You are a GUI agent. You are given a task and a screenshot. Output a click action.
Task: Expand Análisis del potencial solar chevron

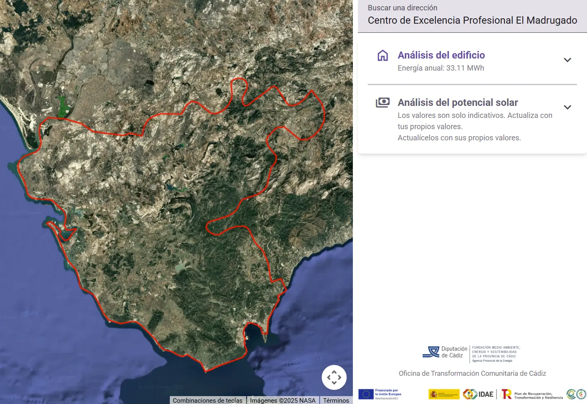pos(567,108)
